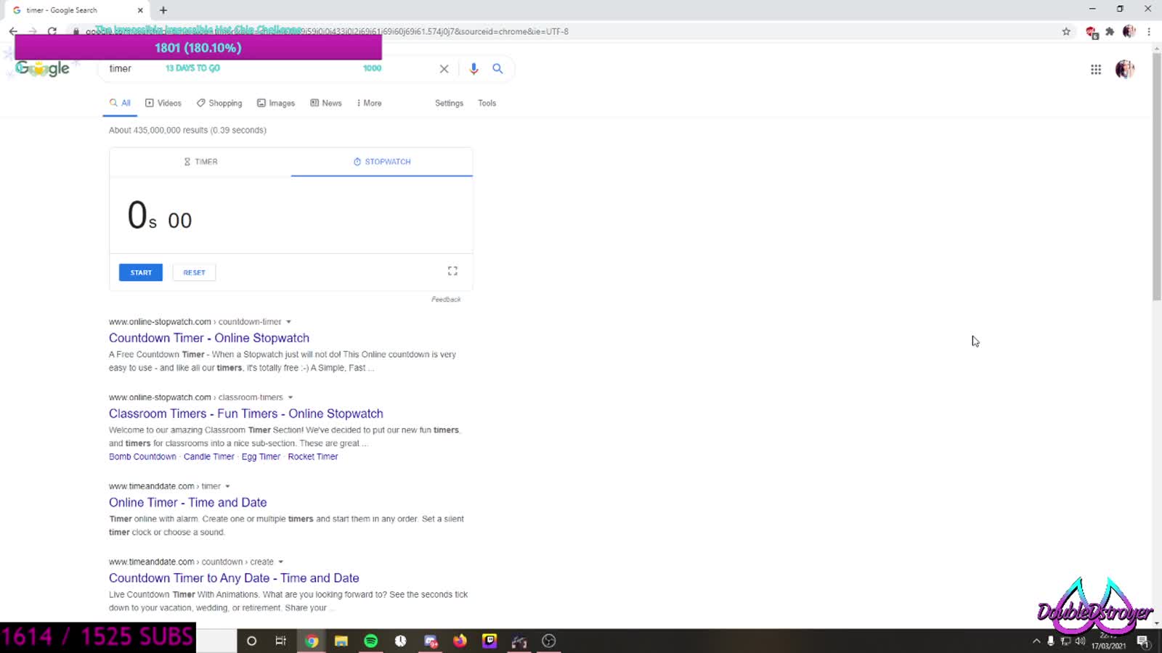Viewport: 1162px width, 653px height.
Task: Open the More search filters menu
Action: click(x=369, y=103)
